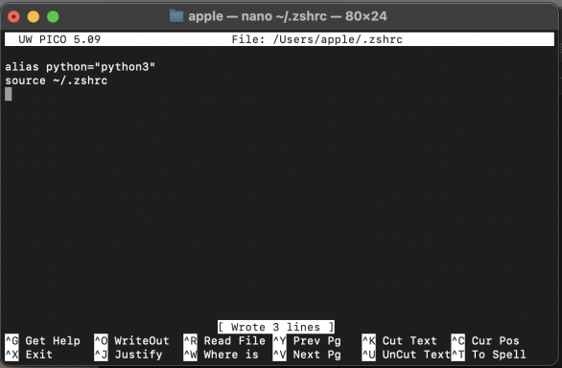Viewport: 562px width, 368px height.
Task: Click the ^R Read File shortcut
Action: tap(224, 340)
